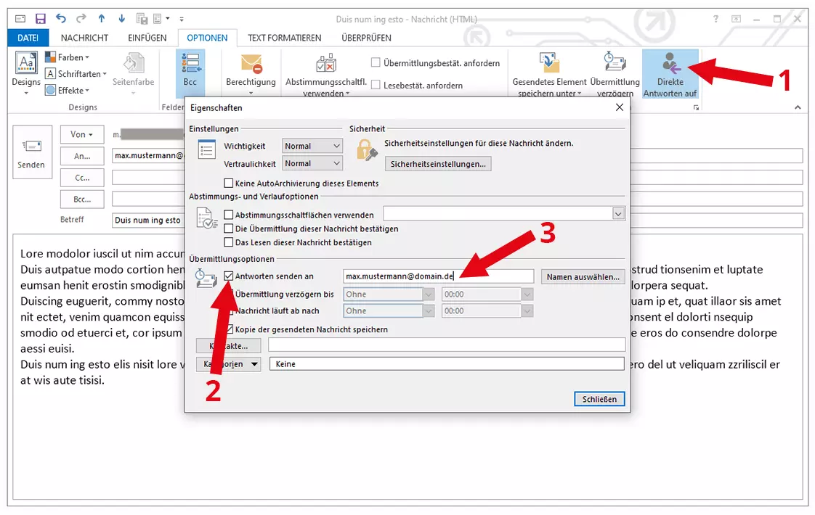Click the Undo arrow icon
Image resolution: width=815 pixels, height=515 pixels.
pos(61,19)
